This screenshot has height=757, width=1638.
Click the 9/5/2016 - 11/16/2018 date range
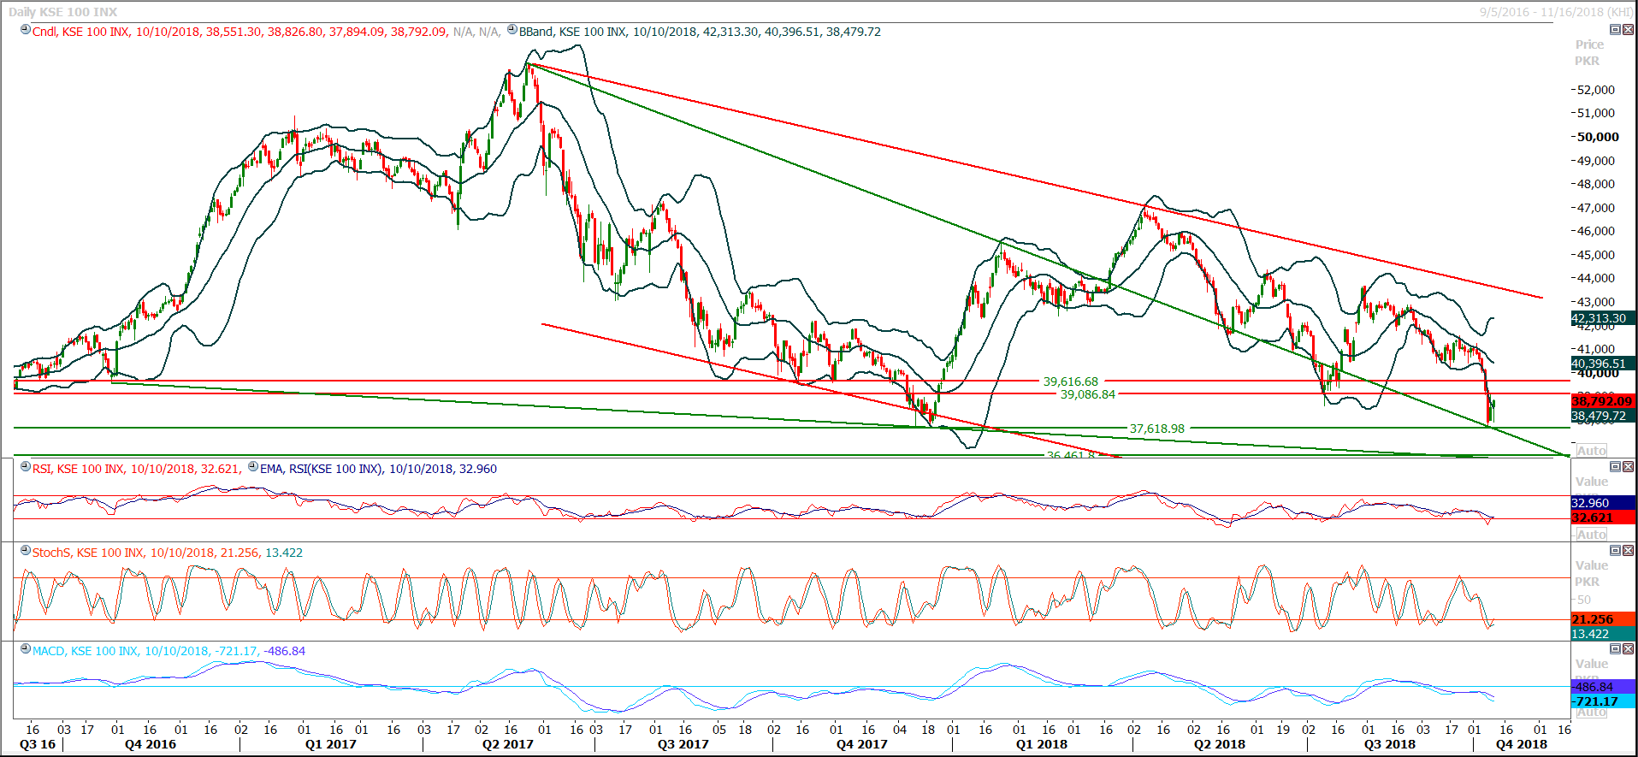point(1557,12)
